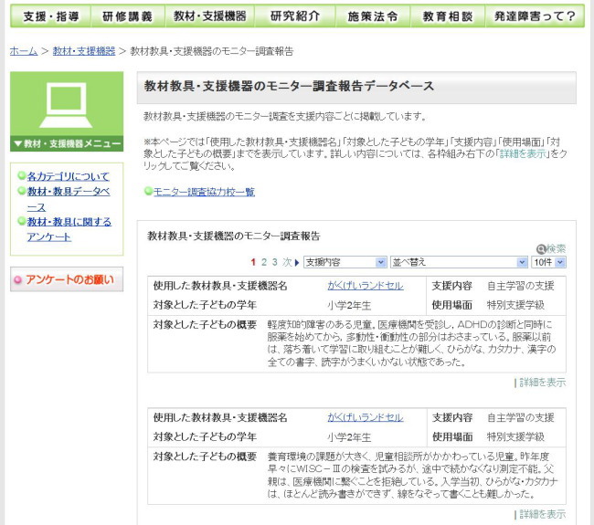
Task: Go to page 2 of results
Action: coord(263,262)
